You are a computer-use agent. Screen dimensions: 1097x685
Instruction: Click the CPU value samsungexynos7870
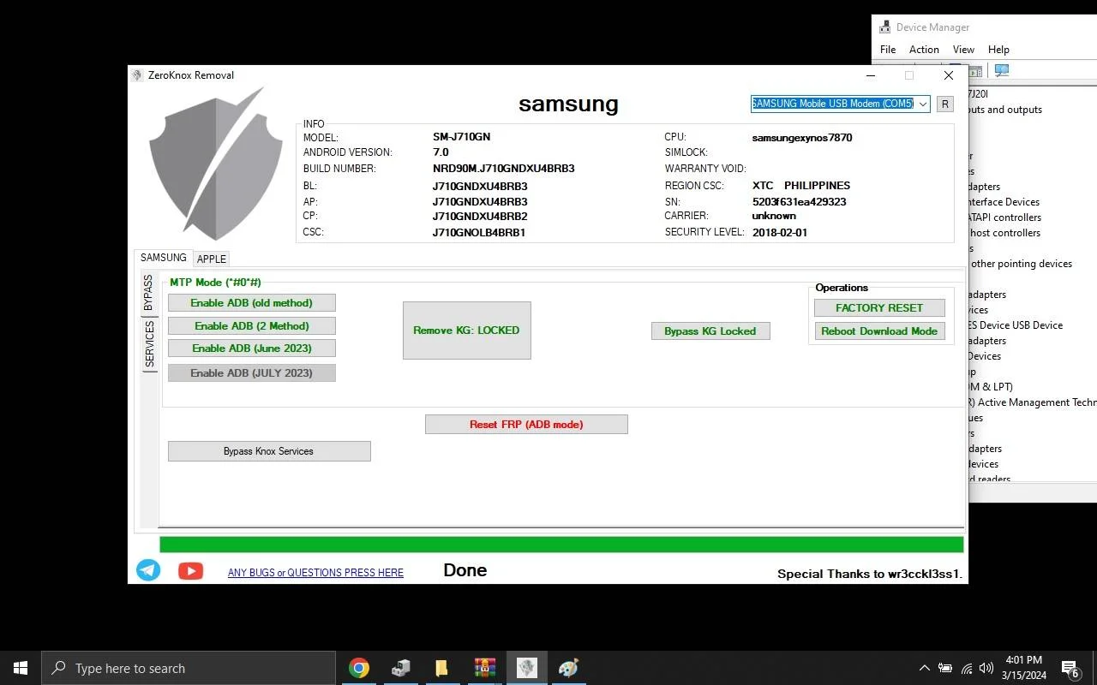pyautogui.click(x=802, y=138)
